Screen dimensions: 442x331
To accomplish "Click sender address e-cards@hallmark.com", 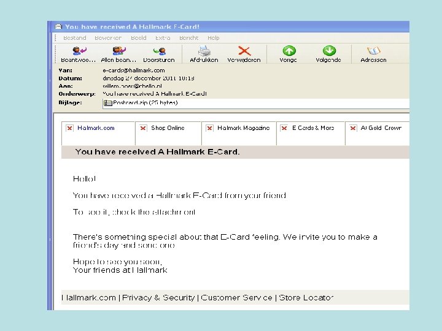I will [x=134, y=70].
